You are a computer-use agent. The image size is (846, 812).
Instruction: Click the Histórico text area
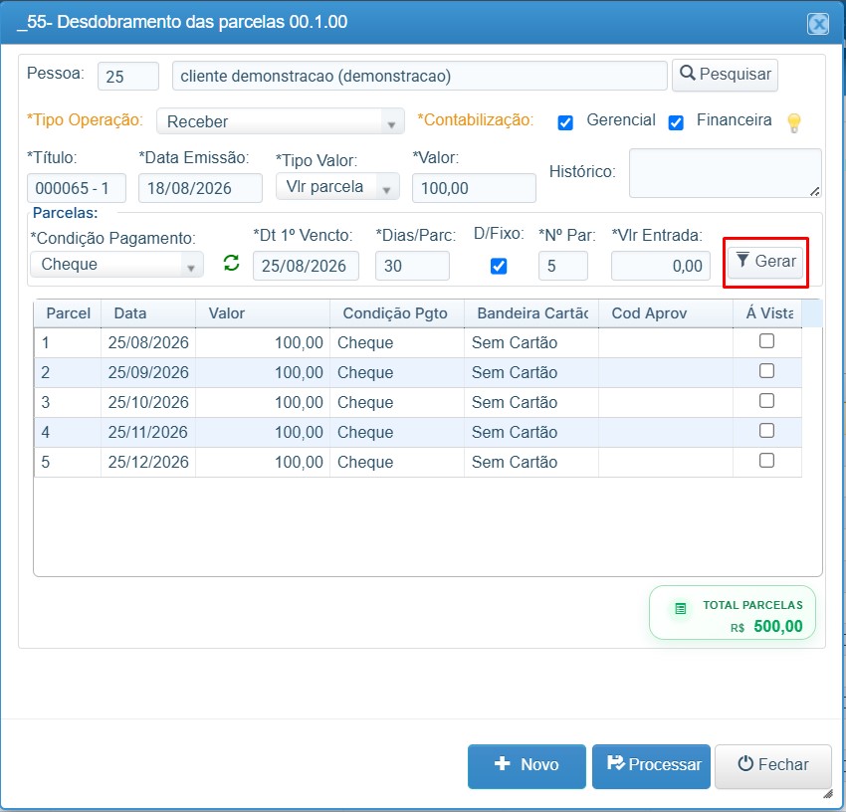[726, 173]
